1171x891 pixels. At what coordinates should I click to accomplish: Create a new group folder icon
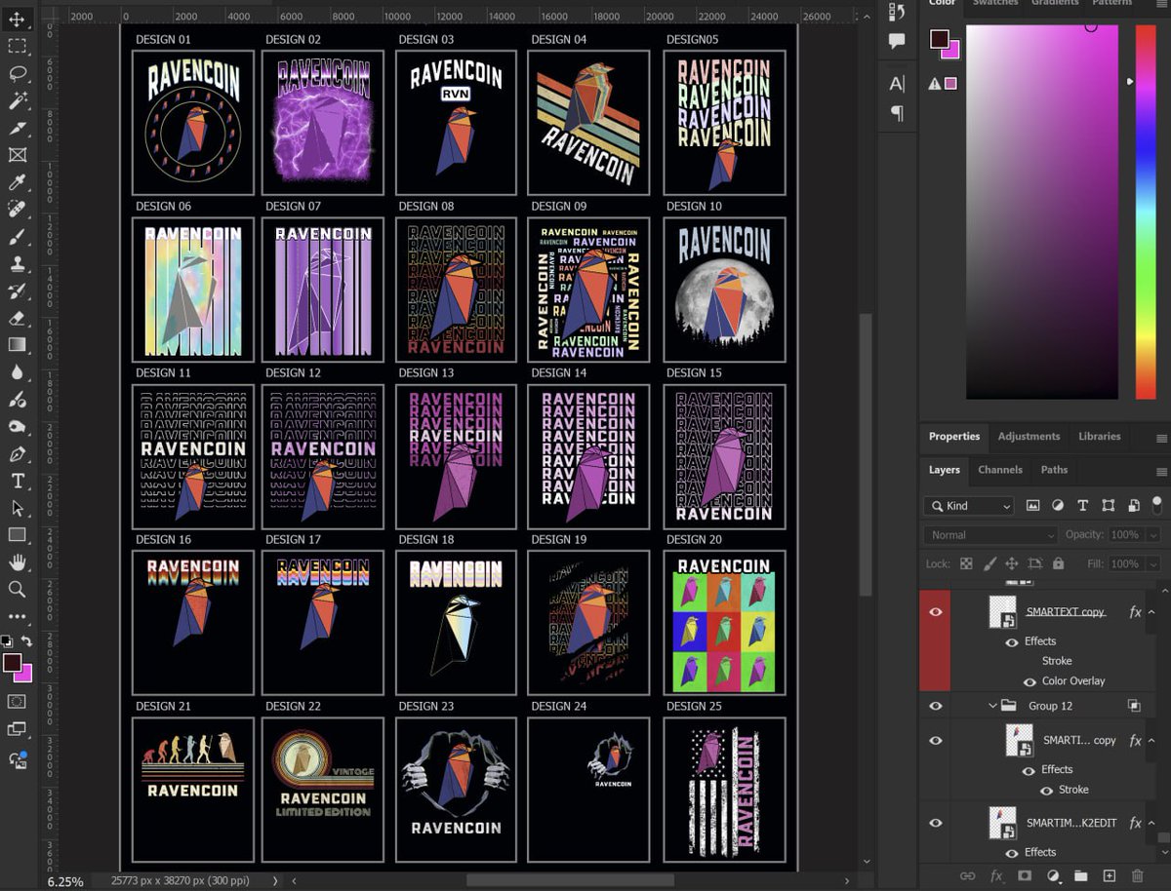1080,876
